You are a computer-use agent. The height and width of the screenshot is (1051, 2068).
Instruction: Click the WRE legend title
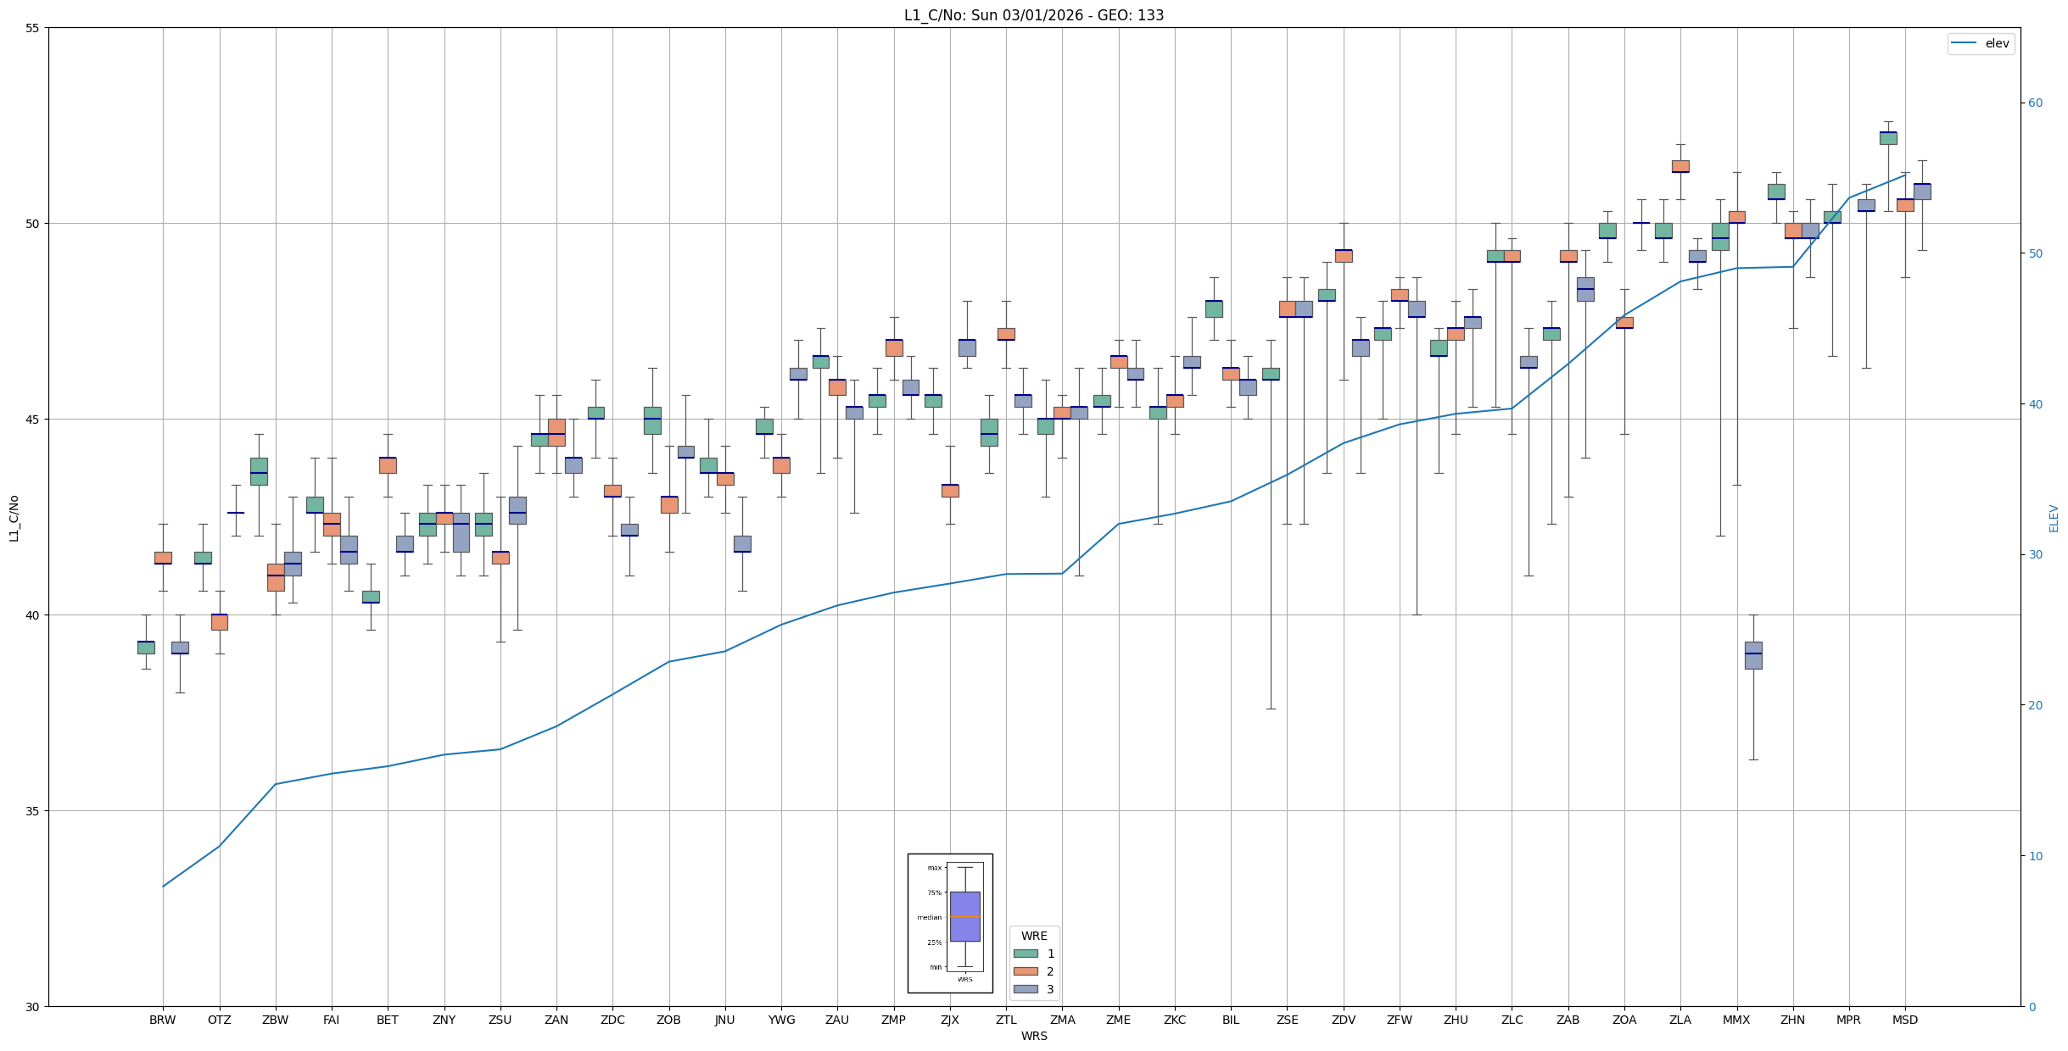click(1034, 936)
